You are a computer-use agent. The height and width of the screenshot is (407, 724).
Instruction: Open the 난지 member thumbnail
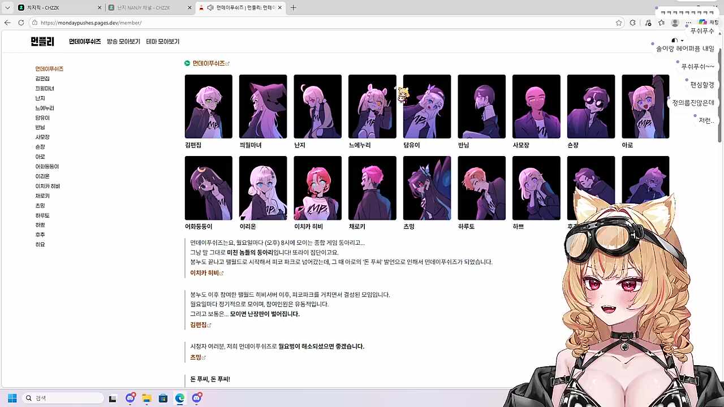click(317, 106)
